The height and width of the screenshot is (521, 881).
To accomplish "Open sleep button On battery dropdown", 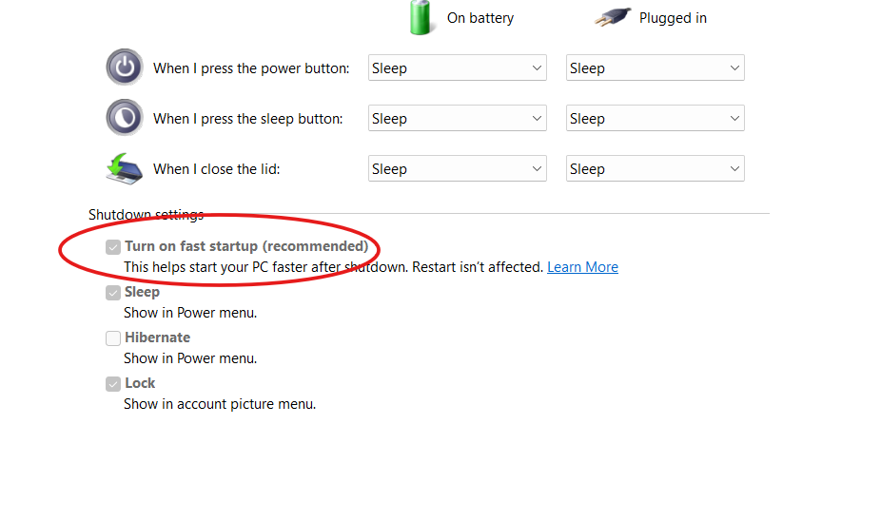I will 458,118.
